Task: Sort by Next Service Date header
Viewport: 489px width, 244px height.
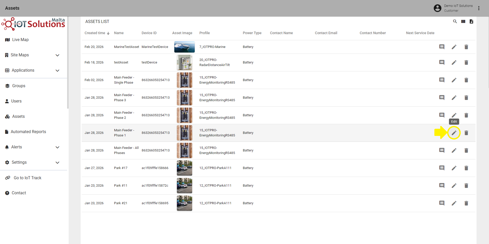Action: (420, 33)
